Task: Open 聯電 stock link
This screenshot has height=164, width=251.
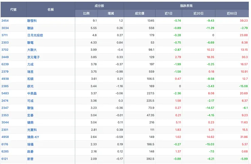Action: (30, 43)
